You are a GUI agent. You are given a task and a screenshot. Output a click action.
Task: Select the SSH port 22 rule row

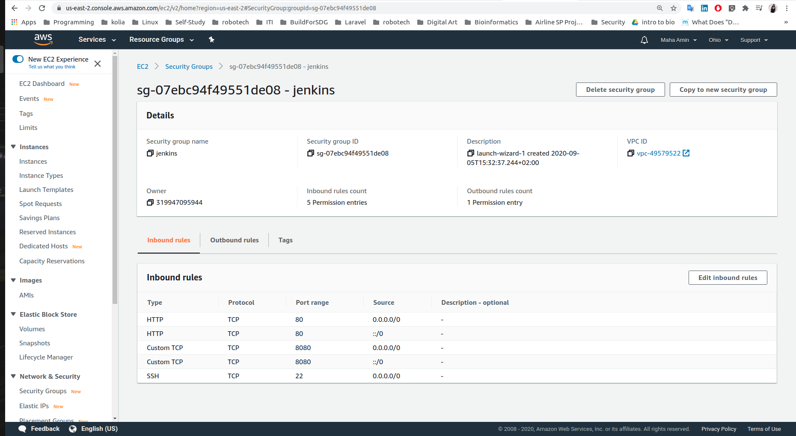tap(457, 376)
